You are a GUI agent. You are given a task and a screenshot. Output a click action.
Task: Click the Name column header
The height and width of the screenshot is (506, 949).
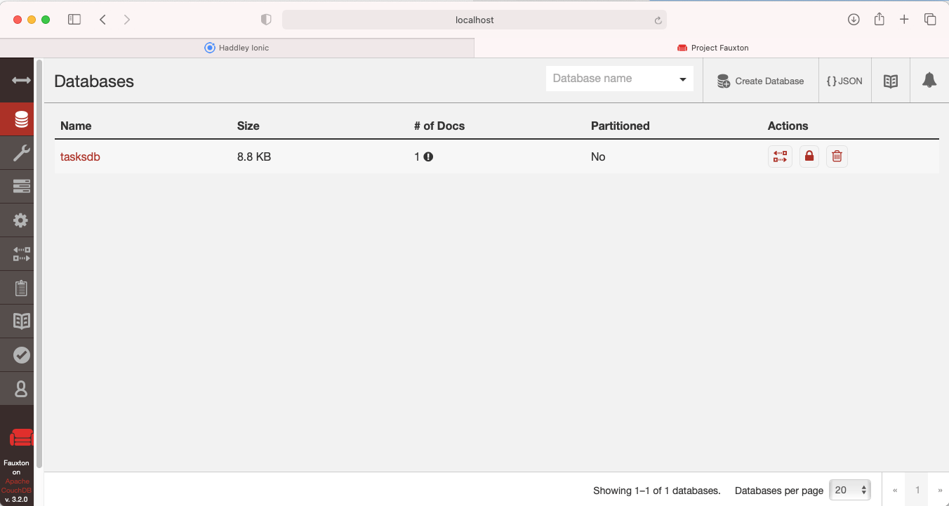point(76,126)
